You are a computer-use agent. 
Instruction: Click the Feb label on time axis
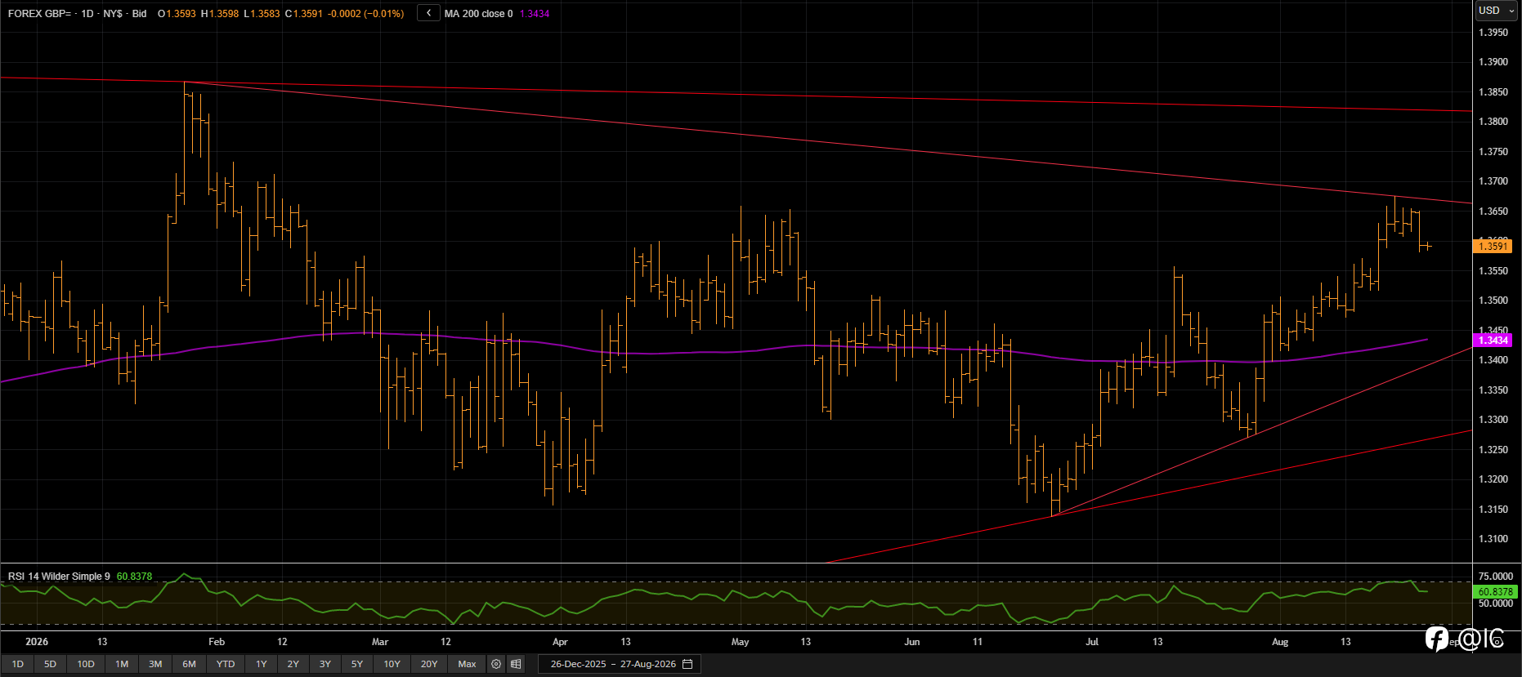point(217,642)
